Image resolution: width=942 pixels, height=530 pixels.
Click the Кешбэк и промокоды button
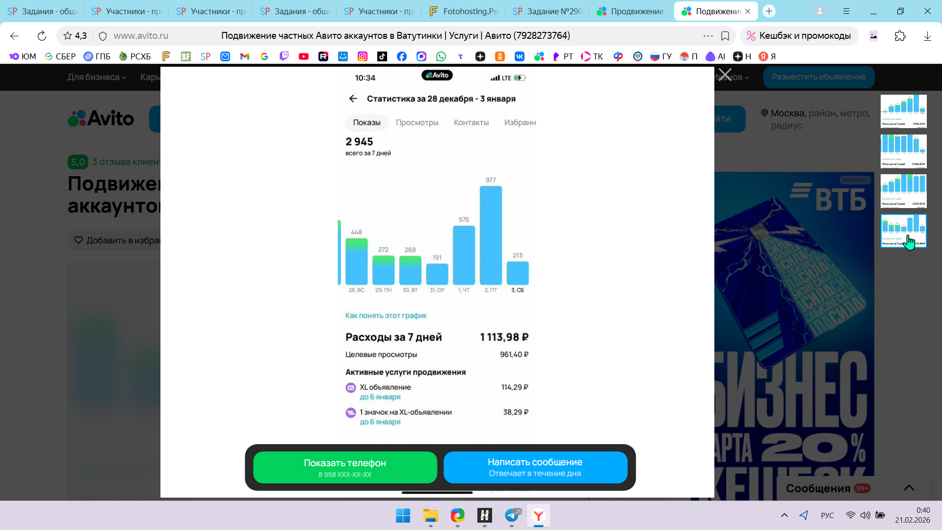pyautogui.click(x=799, y=36)
